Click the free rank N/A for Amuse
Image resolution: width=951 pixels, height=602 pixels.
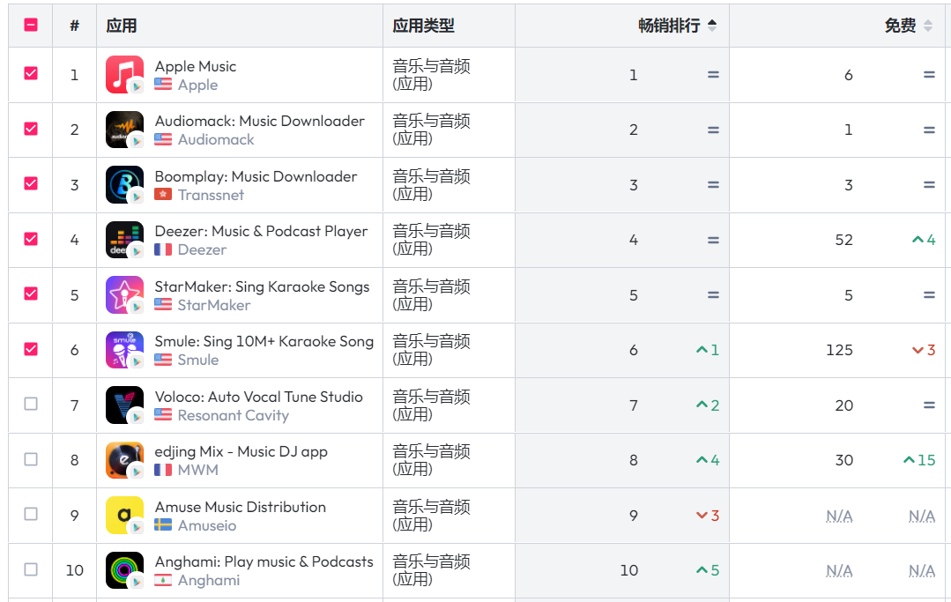839,516
